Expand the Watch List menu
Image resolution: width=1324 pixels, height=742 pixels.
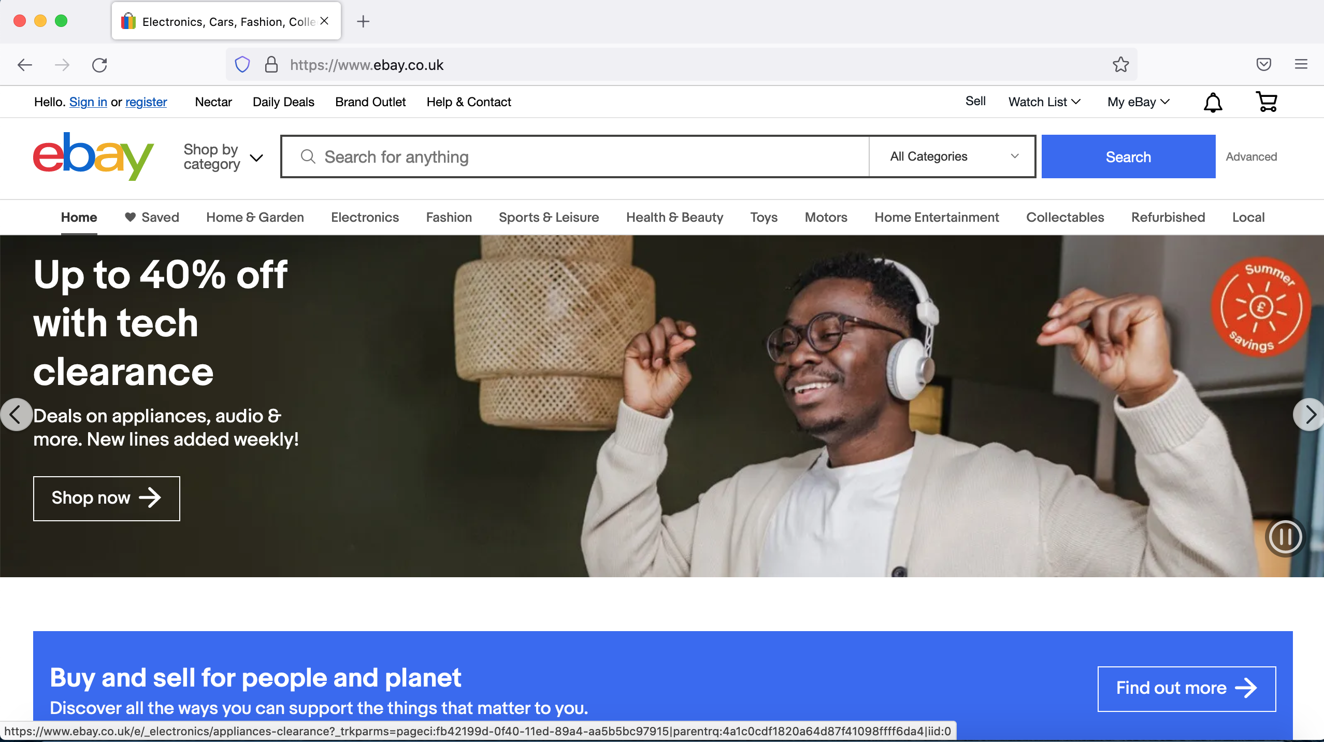click(1044, 102)
